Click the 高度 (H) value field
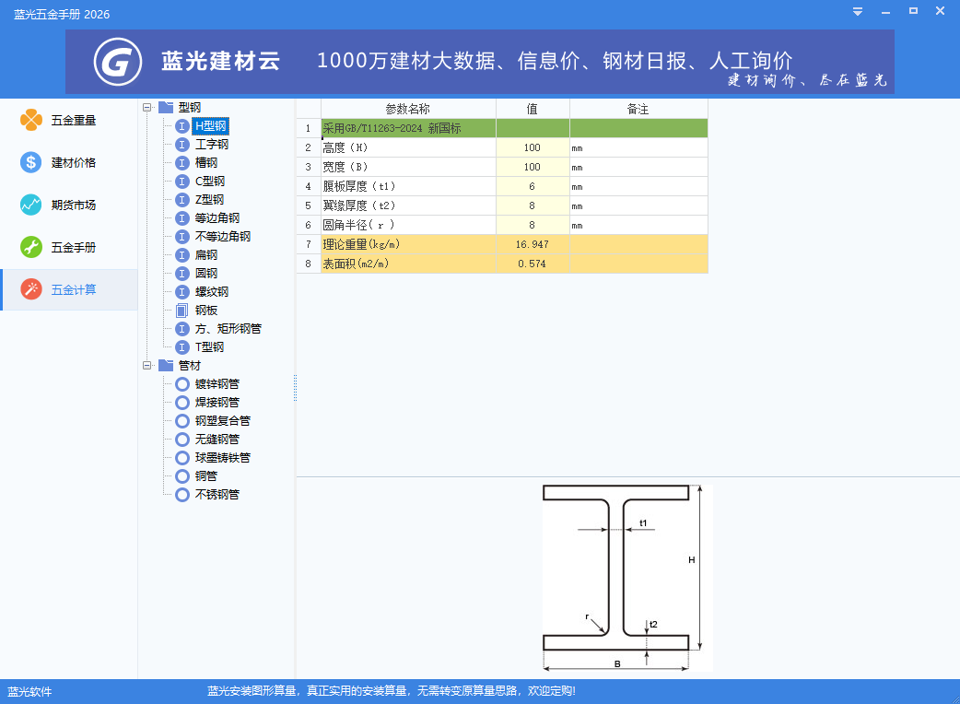The image size is (960, 704). [533, 147]
